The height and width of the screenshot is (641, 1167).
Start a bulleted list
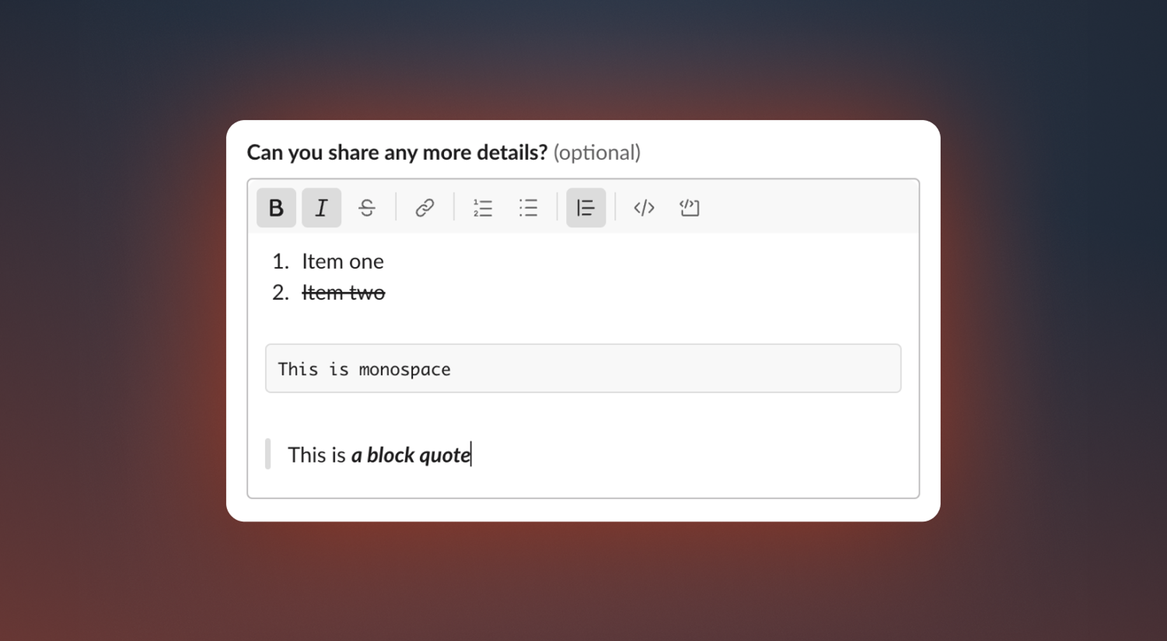(528, 208)
